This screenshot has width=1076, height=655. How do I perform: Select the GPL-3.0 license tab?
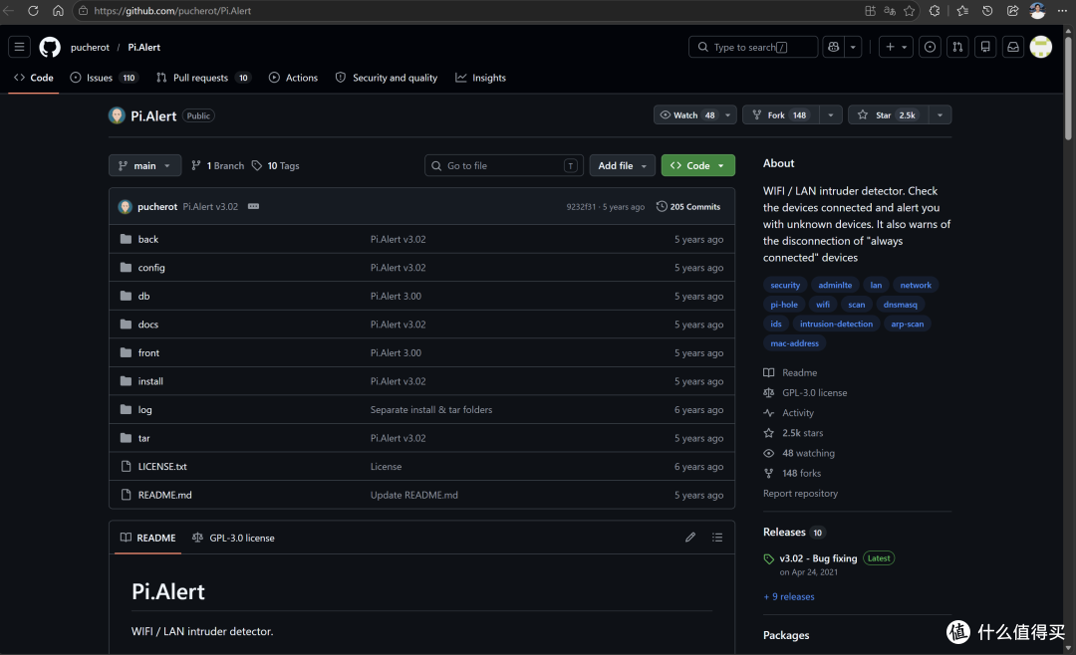(x=233, y=538)
